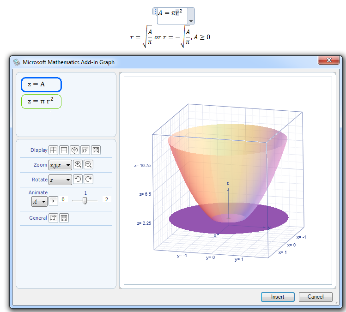Click the equation move handle in the document
The image size is (346, 312).
click(155, 12)
